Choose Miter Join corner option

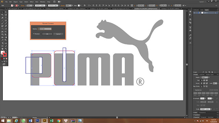[x=202, y=83]
